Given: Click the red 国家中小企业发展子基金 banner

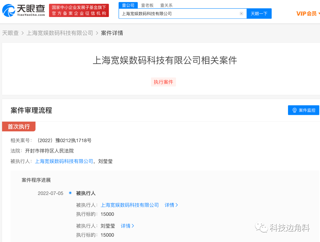Looking at the screenshot, I should point(79,10).
